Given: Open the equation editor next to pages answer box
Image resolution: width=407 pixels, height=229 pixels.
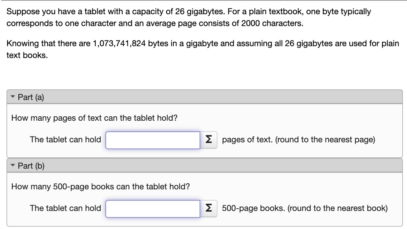Looking at the screenshot, I should pyautogui.click(x=208, y=140).
